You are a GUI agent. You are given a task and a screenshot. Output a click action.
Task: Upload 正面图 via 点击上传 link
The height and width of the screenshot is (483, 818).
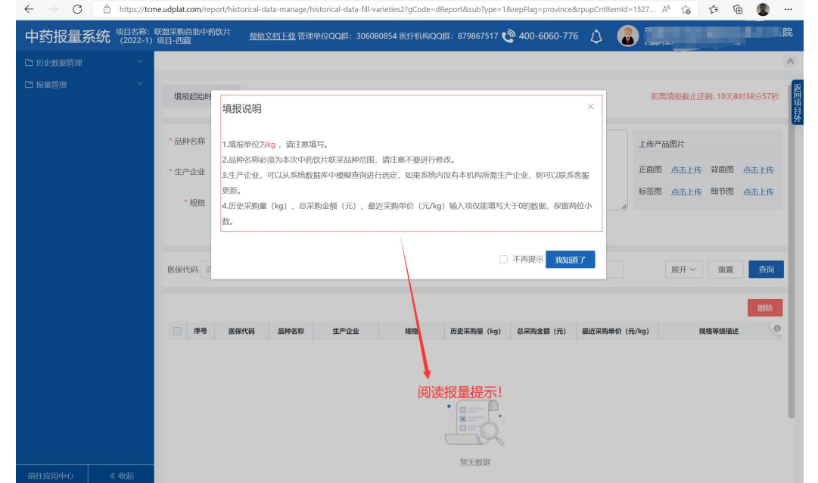coord(686,170)
